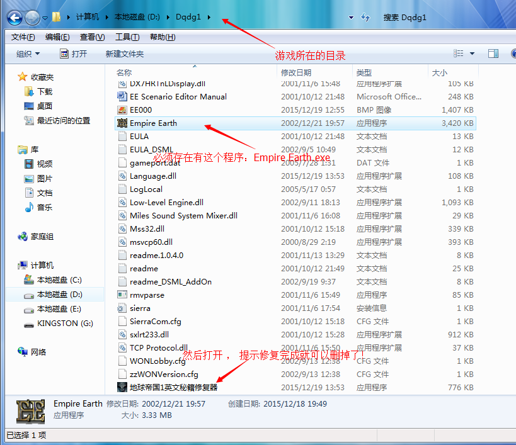Select the Low-Level Engine.dll icon
This screenshot has height=445, width=516.
pos(122,203)
